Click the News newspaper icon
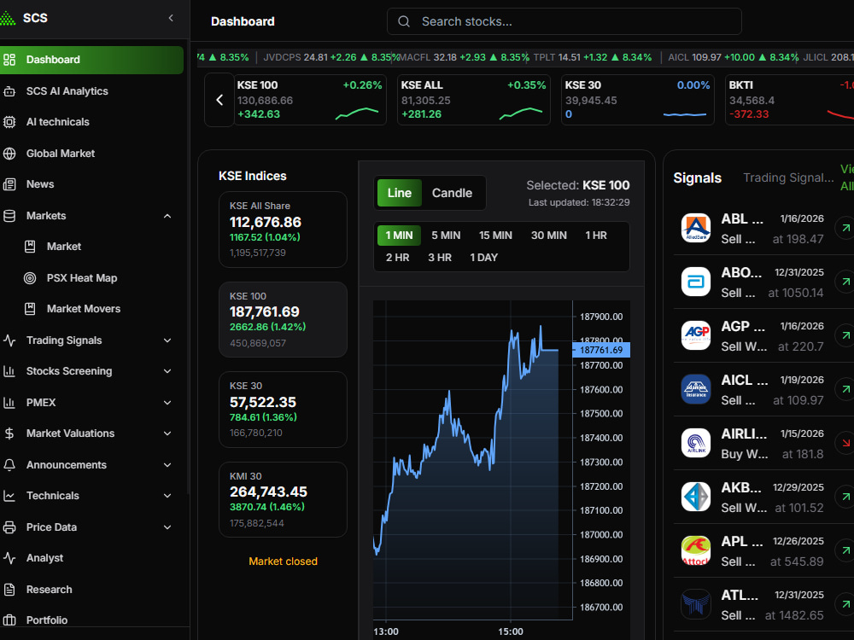 9,184
